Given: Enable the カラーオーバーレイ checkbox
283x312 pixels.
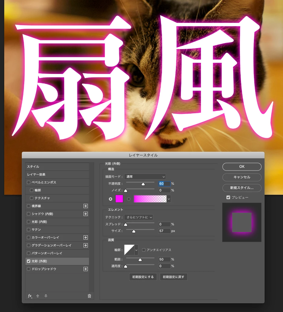Looking at the screenshot, I should click(x=29, y=237).
